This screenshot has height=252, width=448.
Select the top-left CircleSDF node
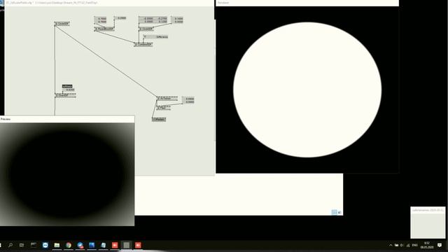point(62,24)
